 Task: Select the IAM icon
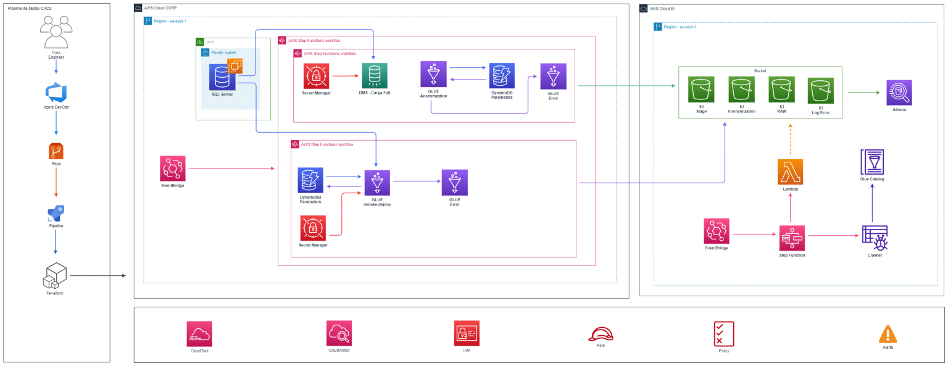click(467, 333)
